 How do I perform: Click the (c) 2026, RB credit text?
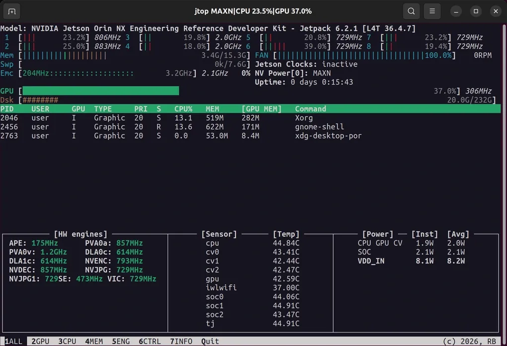469,342
